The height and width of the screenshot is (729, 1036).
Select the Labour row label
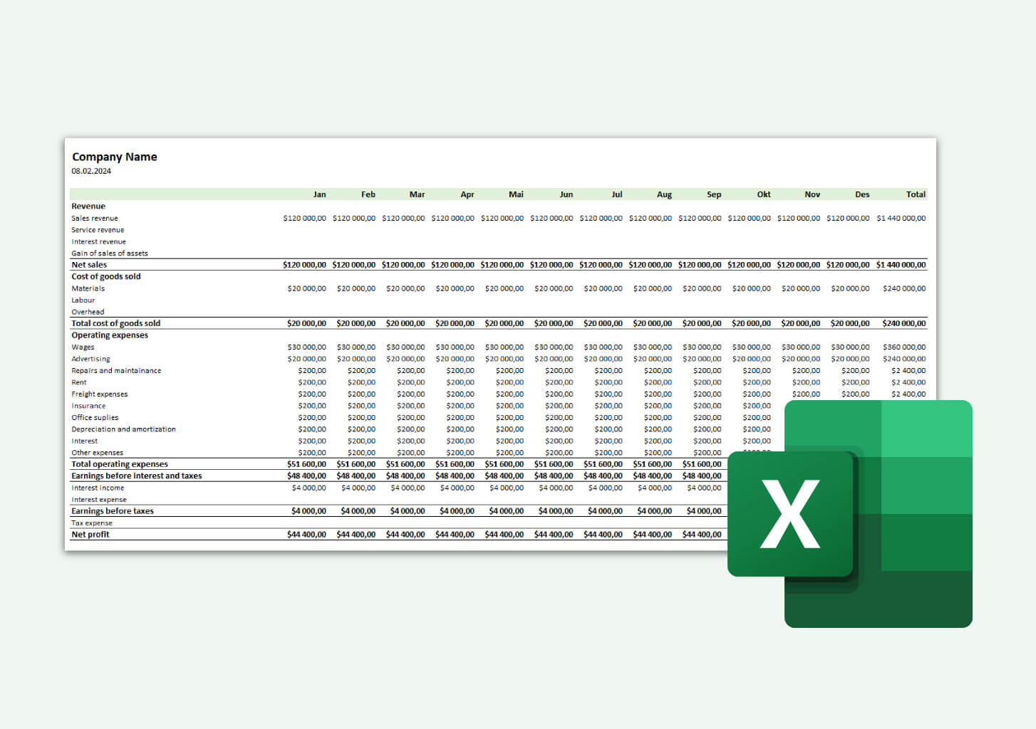tap(83, 300)
